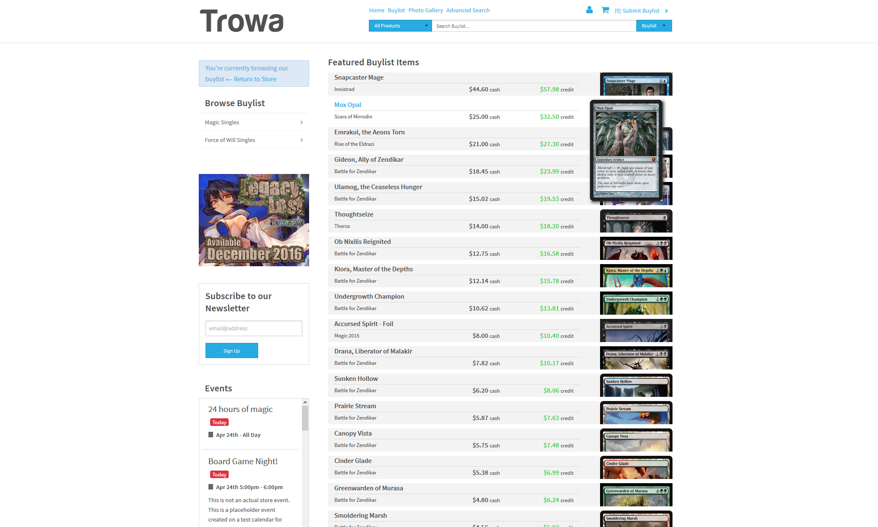
Task: Click Ob Nixilis Reignited card thumbnail
Action: (636, 249)
